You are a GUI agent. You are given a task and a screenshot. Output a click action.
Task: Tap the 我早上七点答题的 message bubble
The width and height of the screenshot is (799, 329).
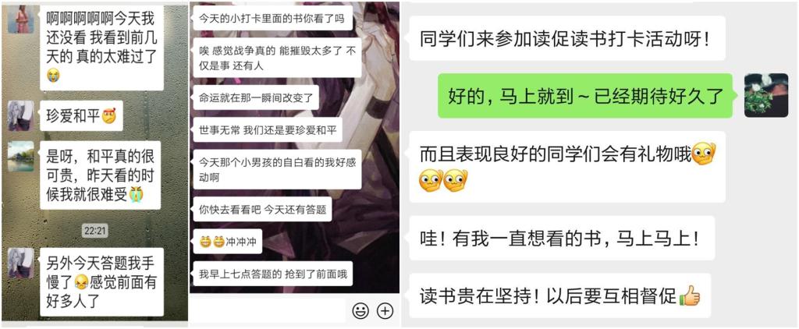[273, 274]
